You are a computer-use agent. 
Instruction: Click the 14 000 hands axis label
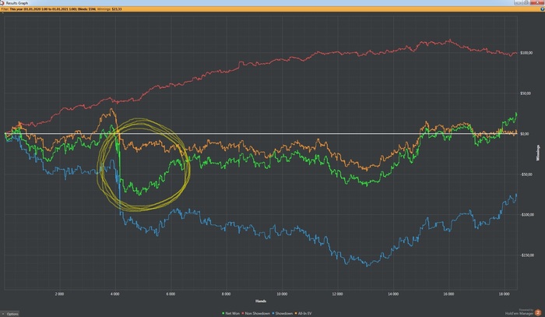pyautogui.click(x=393, y=294)
